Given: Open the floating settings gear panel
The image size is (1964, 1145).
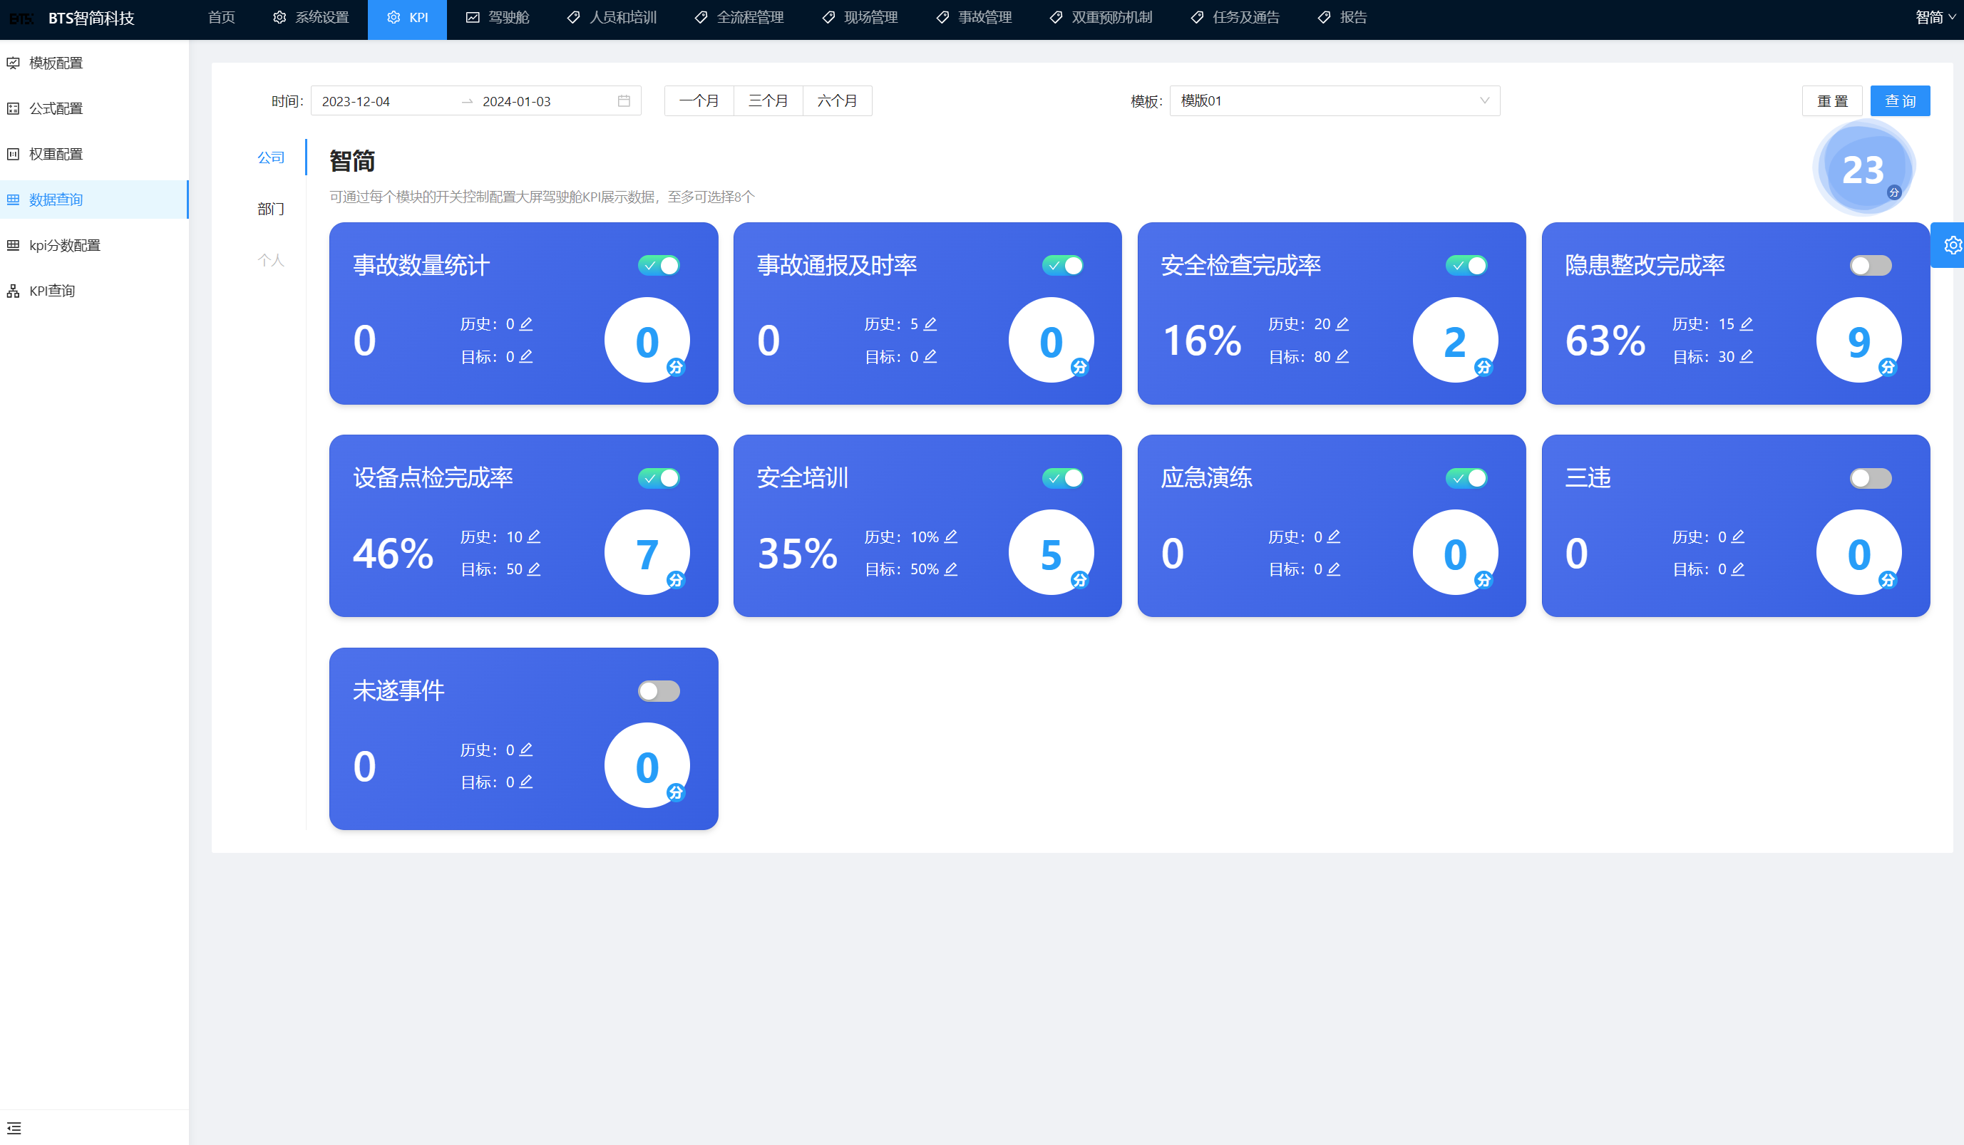Looking at the screenshot, I should [1950, 245].
